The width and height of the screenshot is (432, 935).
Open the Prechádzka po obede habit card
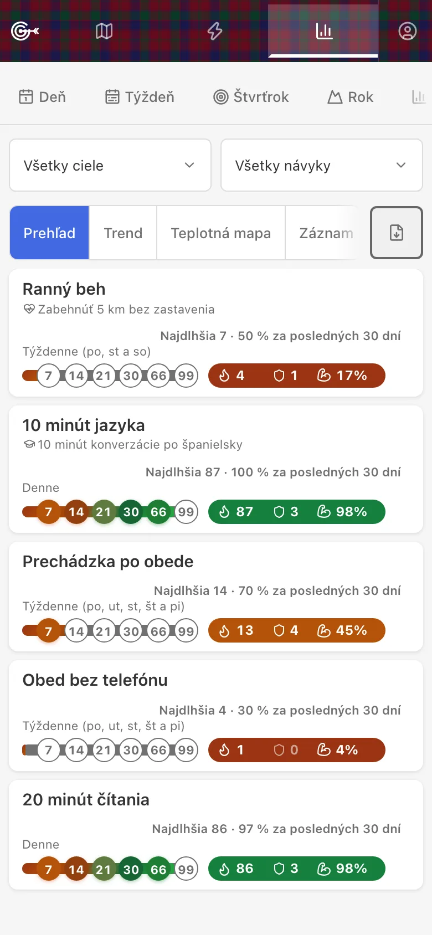click(x=216, y=597)
